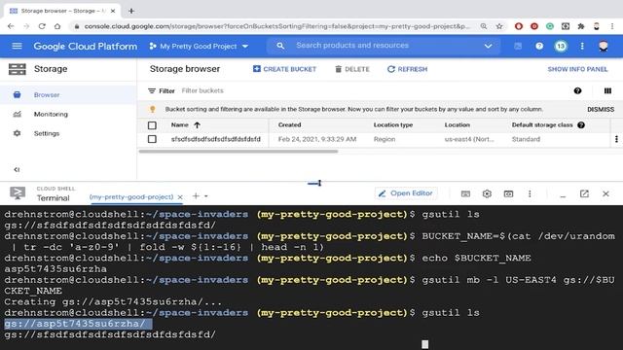Select the my-pretty-good-project terminal tab

pyautogui.click(x=131, y=196)
